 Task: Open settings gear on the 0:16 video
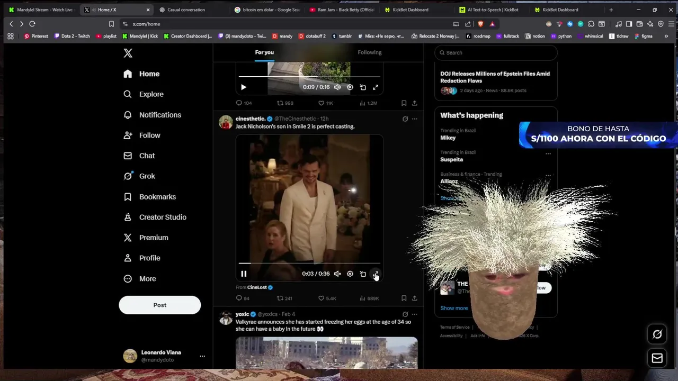point(350,87)
